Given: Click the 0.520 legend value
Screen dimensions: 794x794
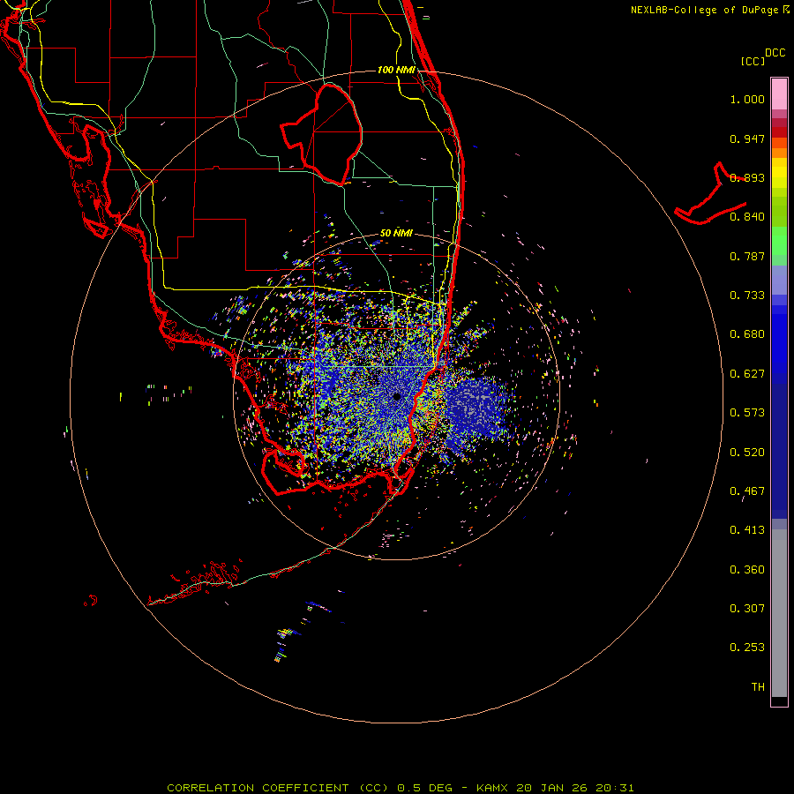Looking at the screenshot, I should pyautogui.click(x=747, y=453).
